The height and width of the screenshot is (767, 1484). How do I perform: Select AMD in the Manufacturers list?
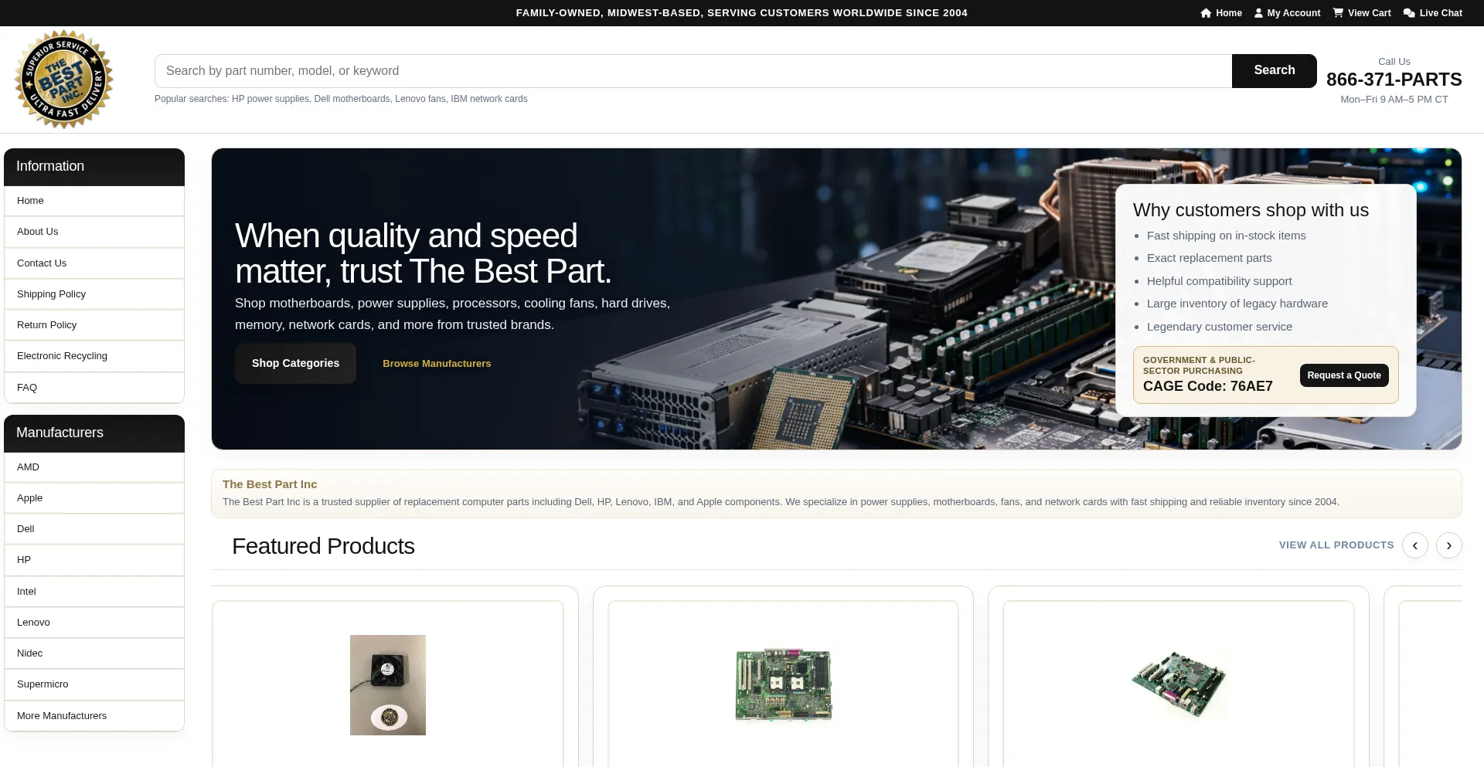94,467
